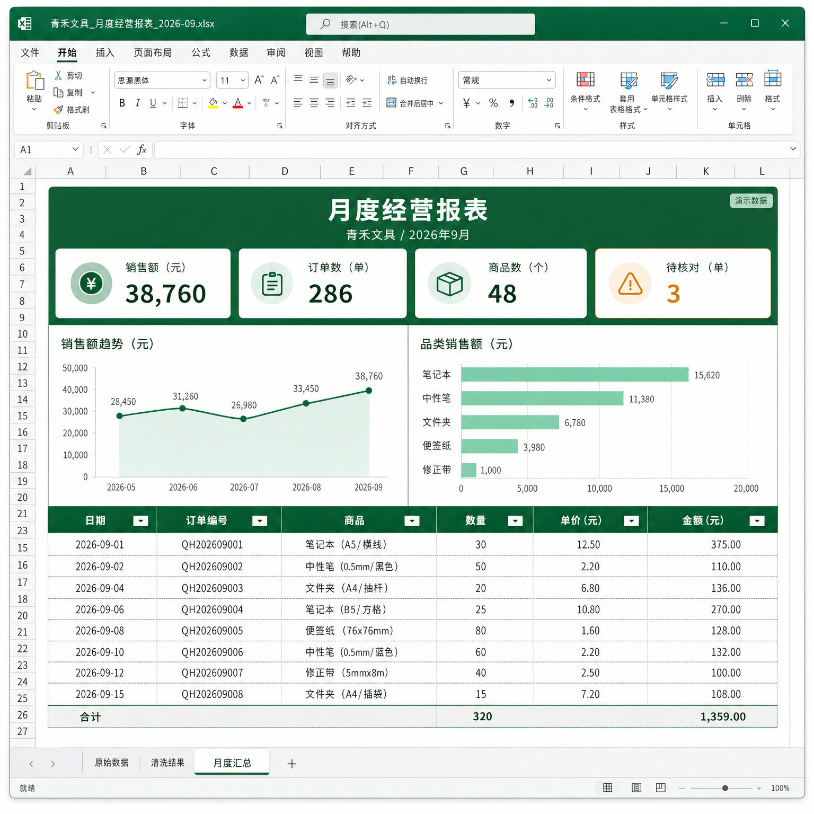Open the 公式 ribbon tab

(x=201, y=52)
